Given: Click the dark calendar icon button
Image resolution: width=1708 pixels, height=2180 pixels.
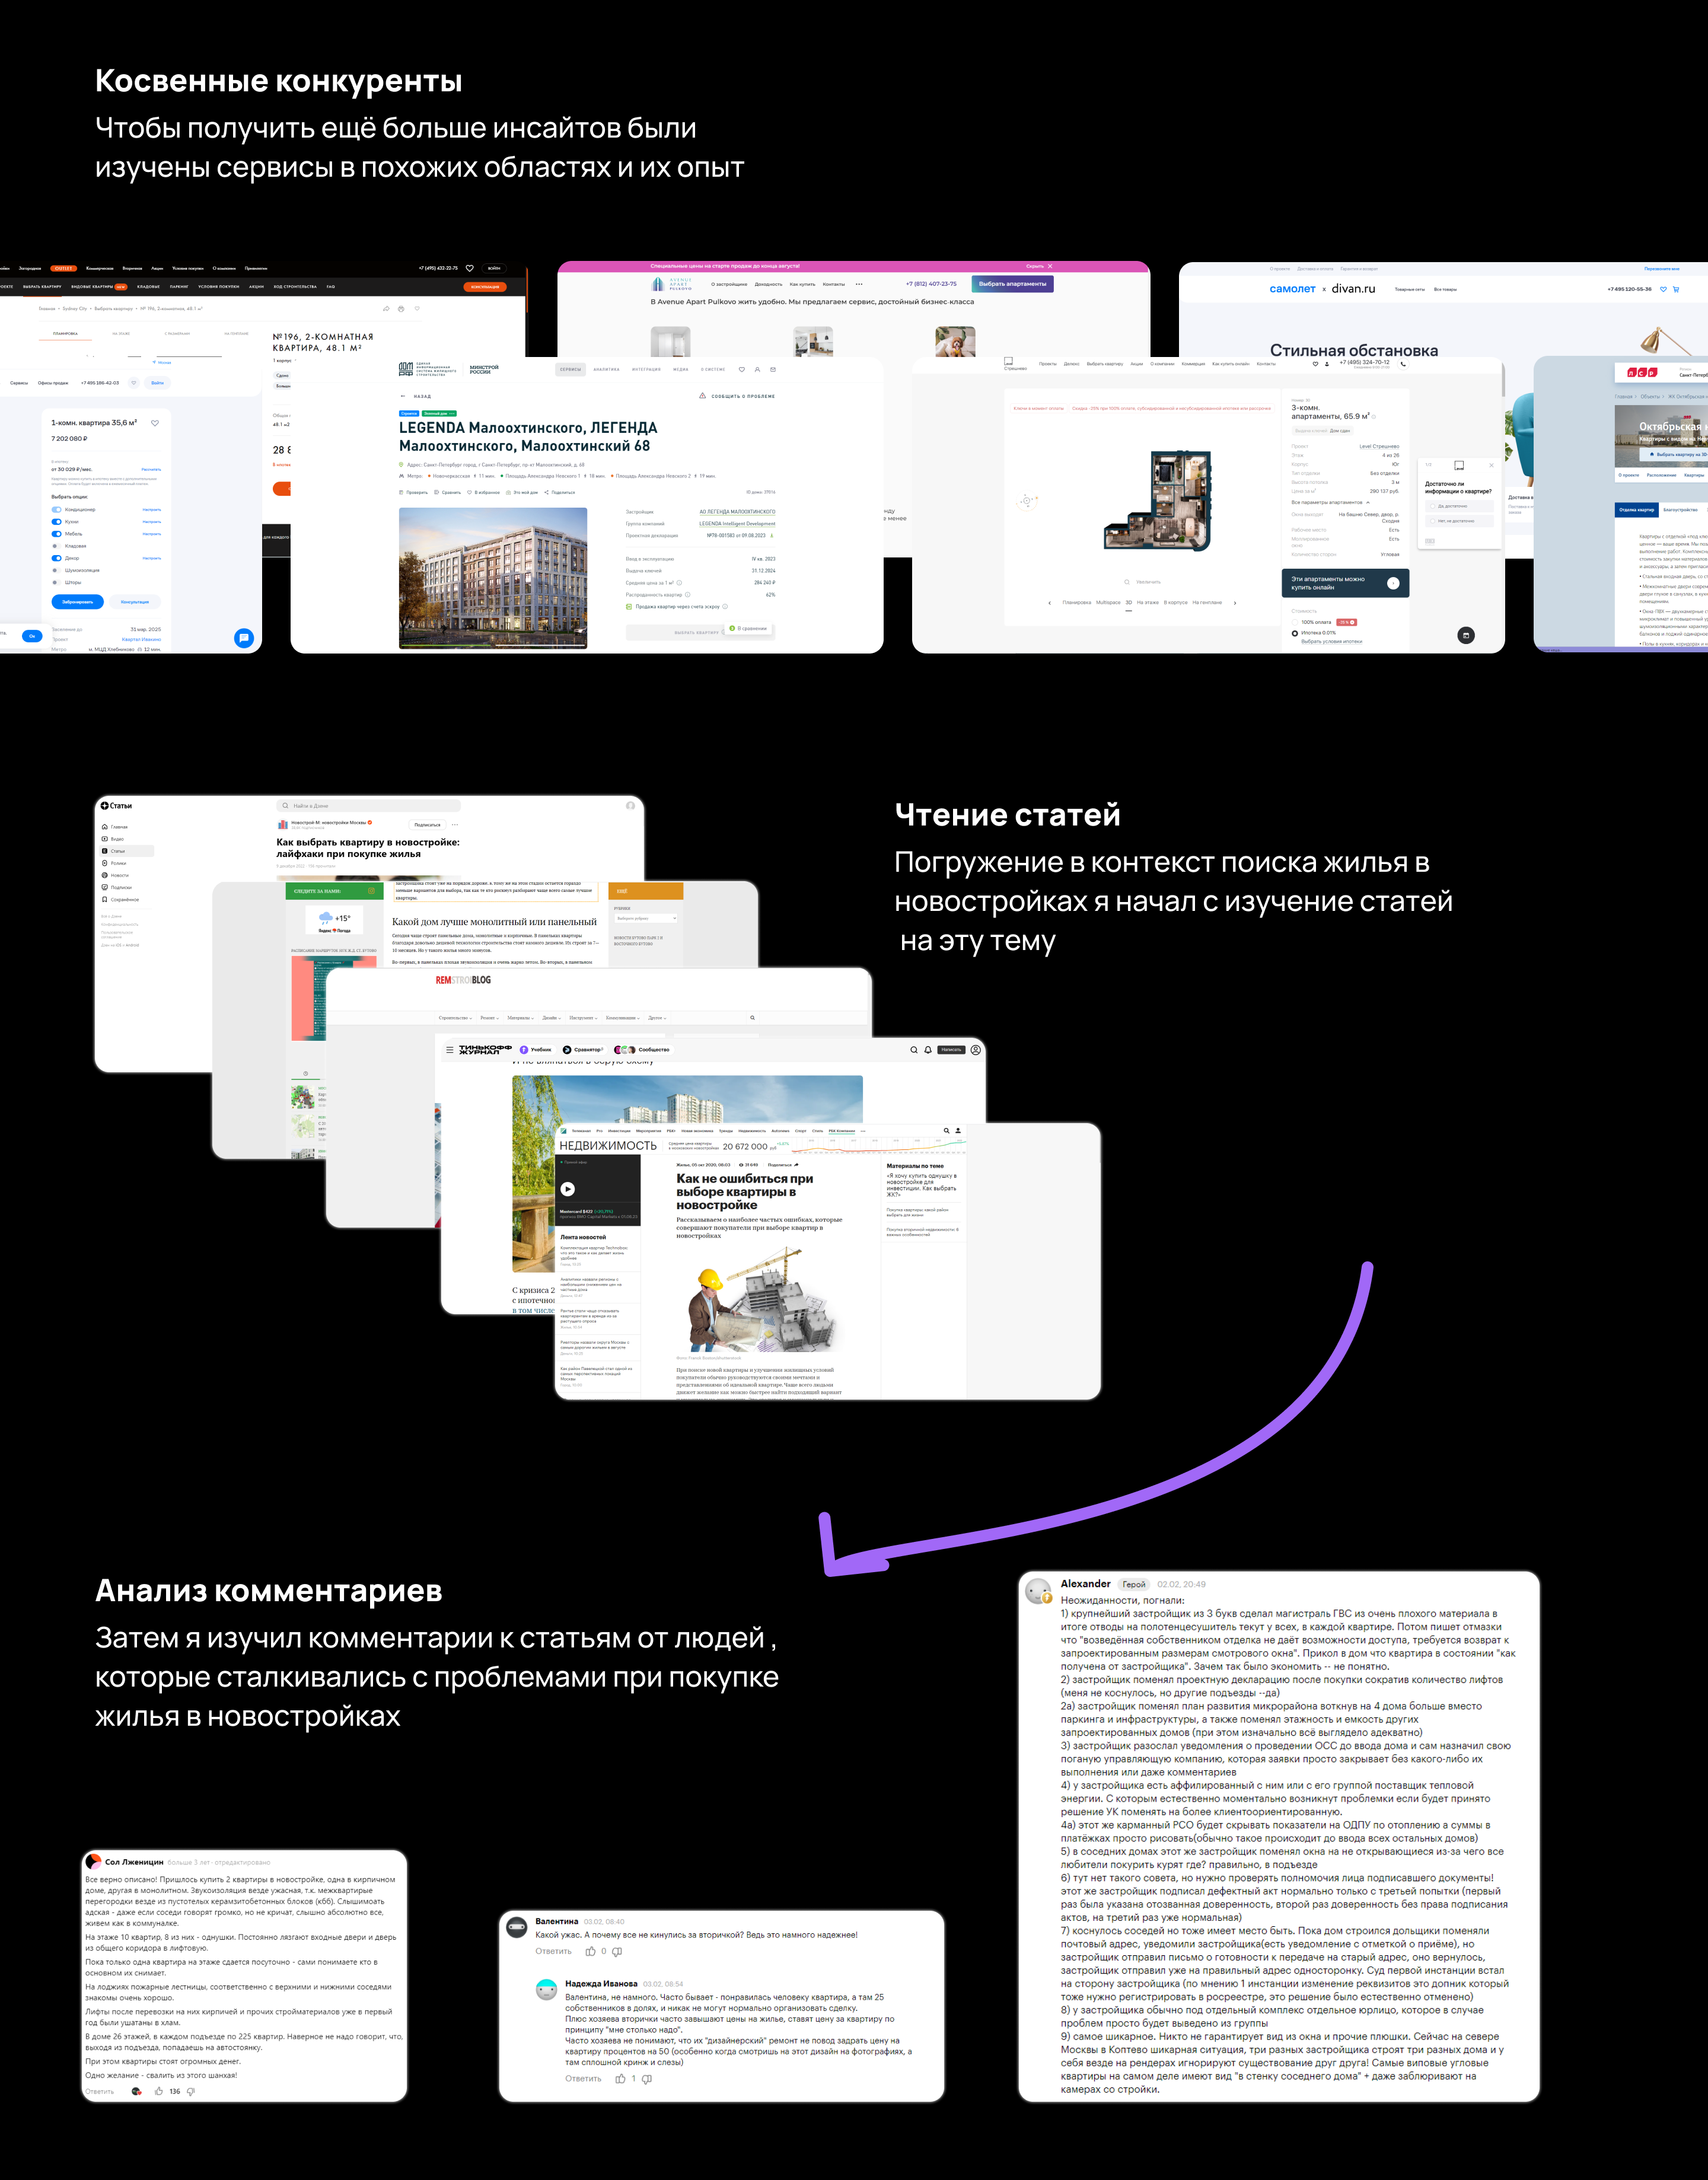Looking at the screenshot, I should 1466,635.
